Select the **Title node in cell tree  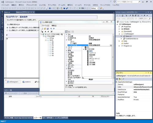pyautogui.click(x=51, y=38)
